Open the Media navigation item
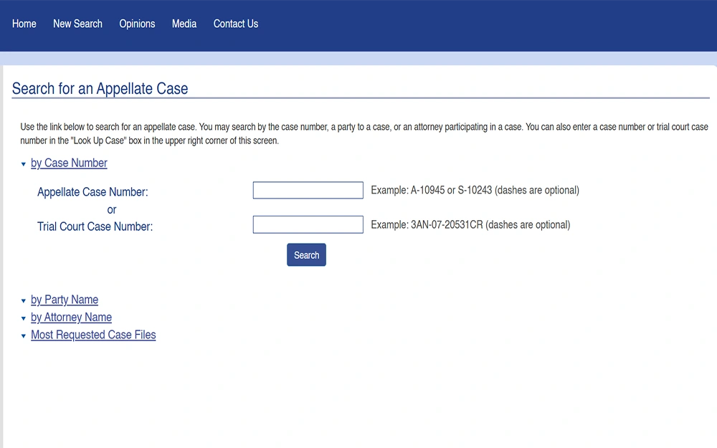The image size is (717, 448). (x=184, y=24)
